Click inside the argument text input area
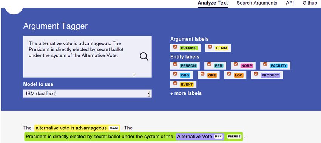321x143 pixels. [87, 56]
